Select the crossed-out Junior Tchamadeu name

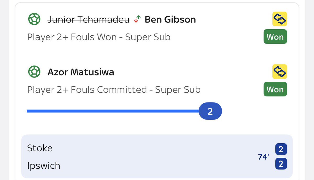[x=88, y=19]
